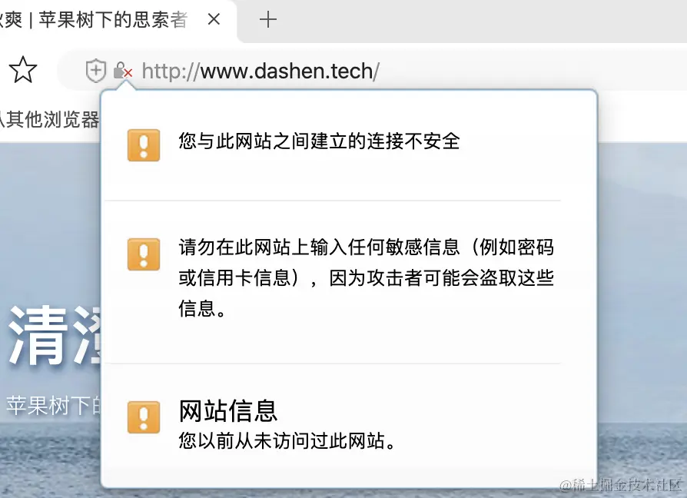Viewport: 687px width, 498px height.
Task: Click the 其他浏览器 bookmarks bar item
Action: pyautogui.click(x=49, y=119)
